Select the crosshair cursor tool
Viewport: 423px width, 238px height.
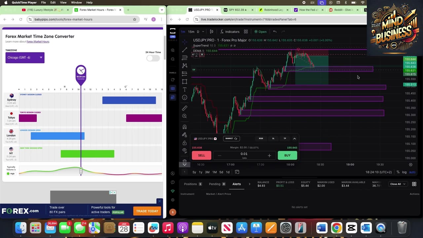coord(185,41)
